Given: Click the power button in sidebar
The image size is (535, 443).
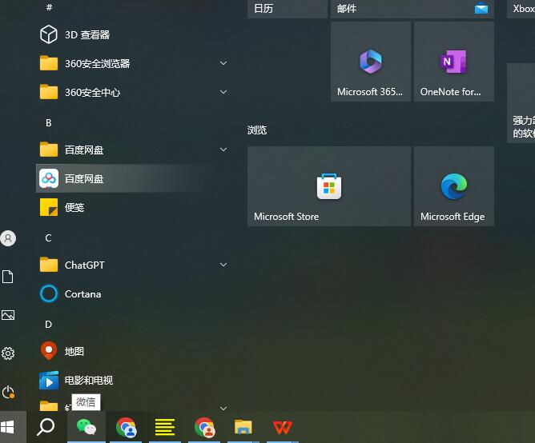Looking at the screenshot, I should (x=9, y=391).
